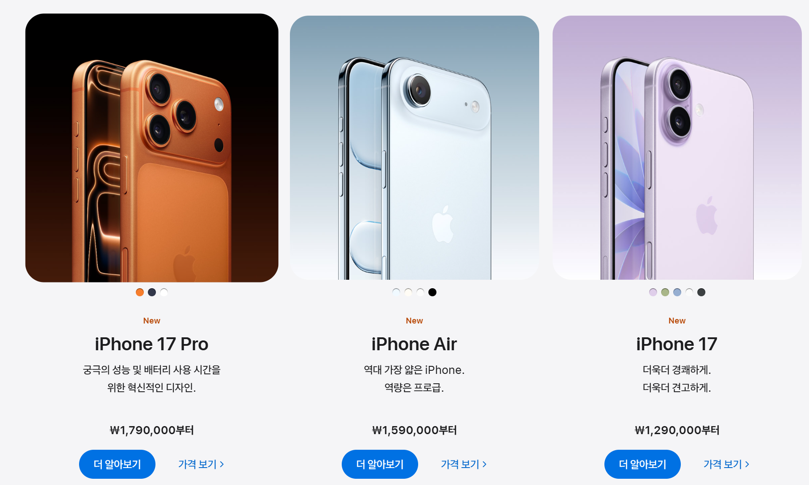This screenshot has width=809, height=485.
Task: Select black swatch for iPhone Air
Action: (432, 292)
